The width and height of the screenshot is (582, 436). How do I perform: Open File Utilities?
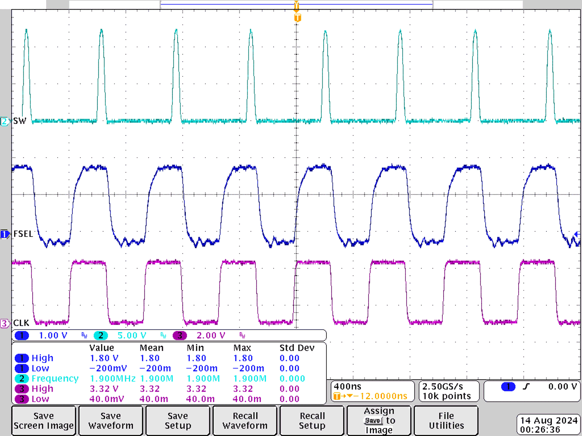click(x=446, y=420)
